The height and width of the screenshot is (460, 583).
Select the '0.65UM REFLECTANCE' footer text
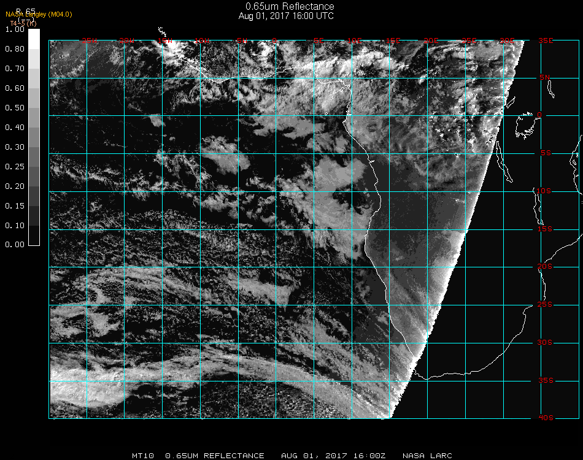[215, 456]
